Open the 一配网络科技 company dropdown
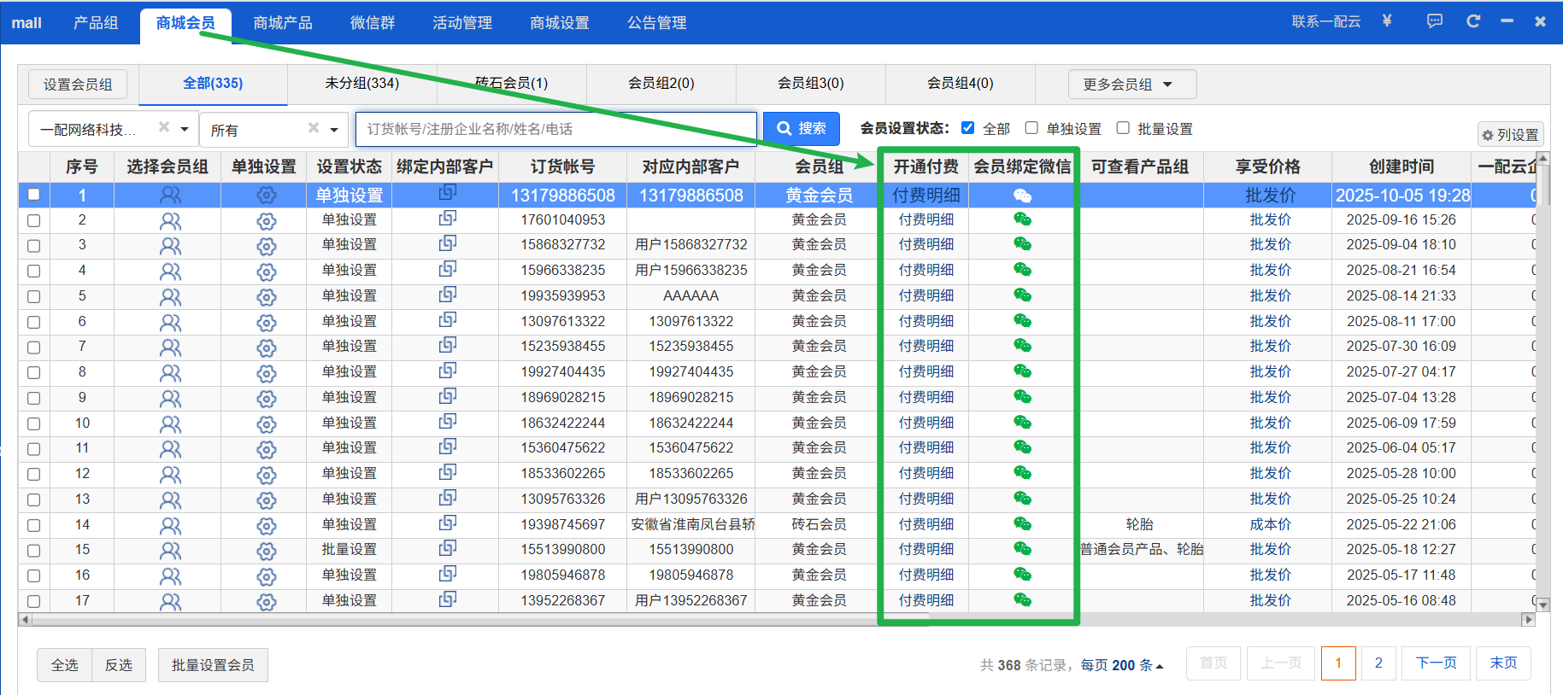 (x=184, y=130)
